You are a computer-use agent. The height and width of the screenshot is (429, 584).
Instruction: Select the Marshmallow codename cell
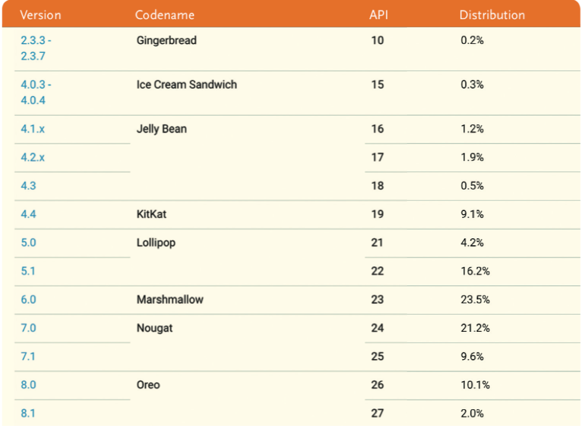[x=170, y=300]
